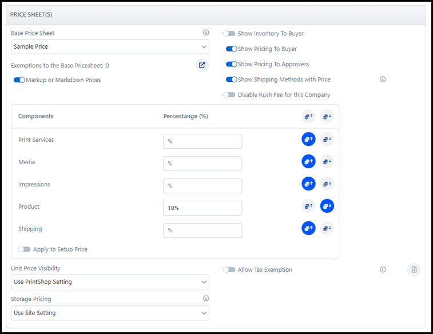Open the Base Price Sheet dropdown
433x334 pixels.
click(x=110, y=47)
